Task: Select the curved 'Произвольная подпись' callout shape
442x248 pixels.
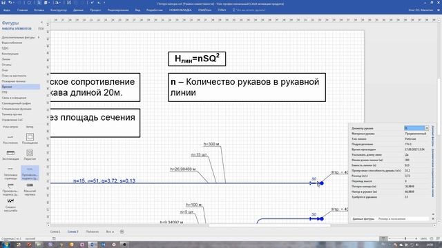Action: tap(10, 189)
